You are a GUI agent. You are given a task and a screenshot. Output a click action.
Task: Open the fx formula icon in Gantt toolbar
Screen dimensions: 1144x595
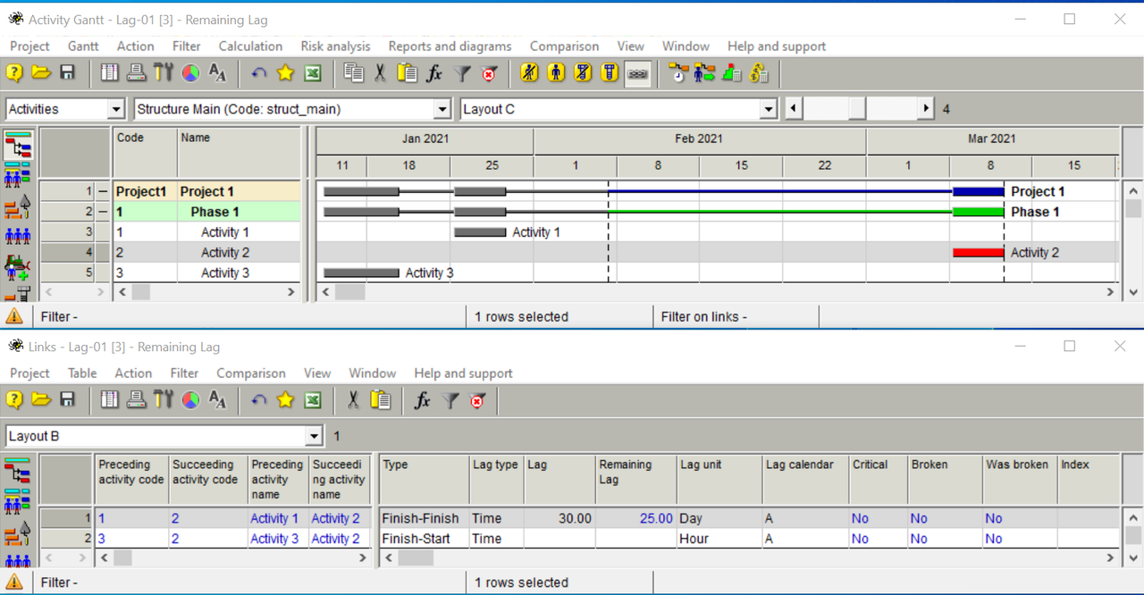(x=434, y=73)
